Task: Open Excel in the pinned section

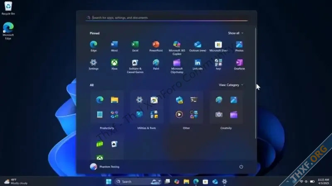Action: click(135, 46)
